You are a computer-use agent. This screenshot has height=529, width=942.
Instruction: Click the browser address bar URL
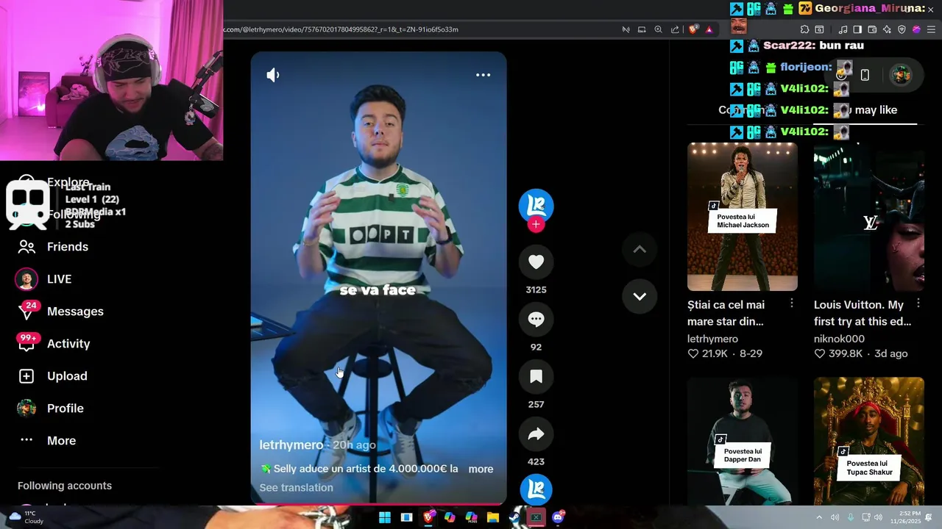click(341, 29)
